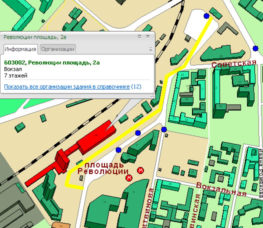The width and height of the screenshot is (263, 228).
Task: Select the blue stop marker right of the railway station
Action: (138, 133)
